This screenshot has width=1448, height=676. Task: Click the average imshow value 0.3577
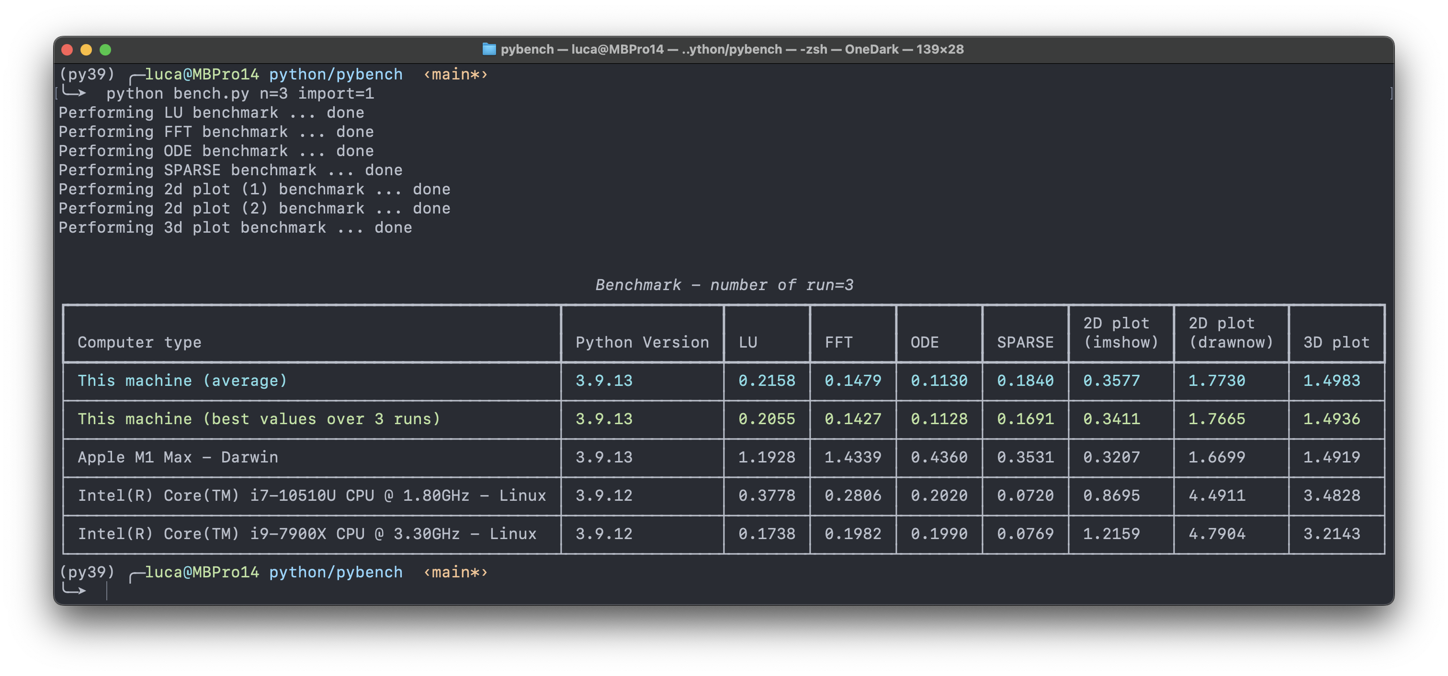click(1111, 381)
